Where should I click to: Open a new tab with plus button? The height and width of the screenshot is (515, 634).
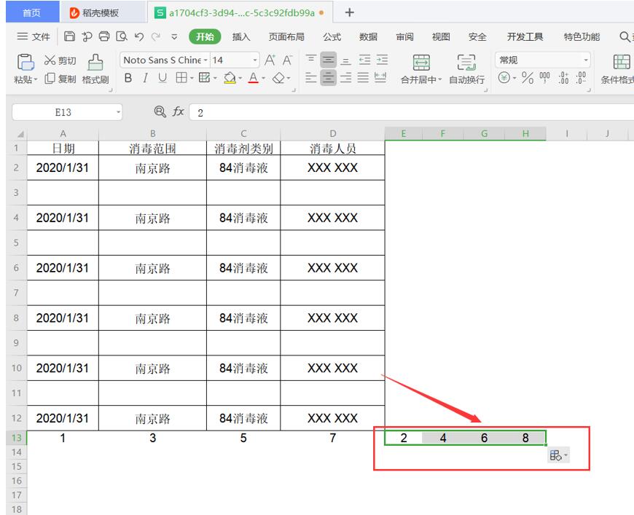350,12
